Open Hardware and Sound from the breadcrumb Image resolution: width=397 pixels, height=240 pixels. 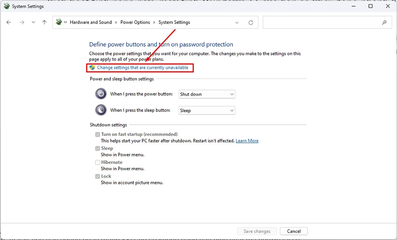(x=91, y=22)
